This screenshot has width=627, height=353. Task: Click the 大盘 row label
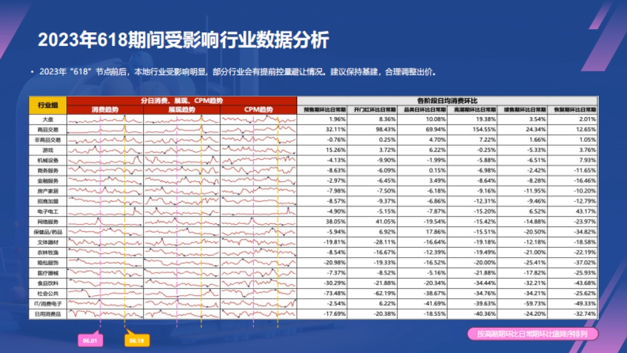click(x=49, y=119)
